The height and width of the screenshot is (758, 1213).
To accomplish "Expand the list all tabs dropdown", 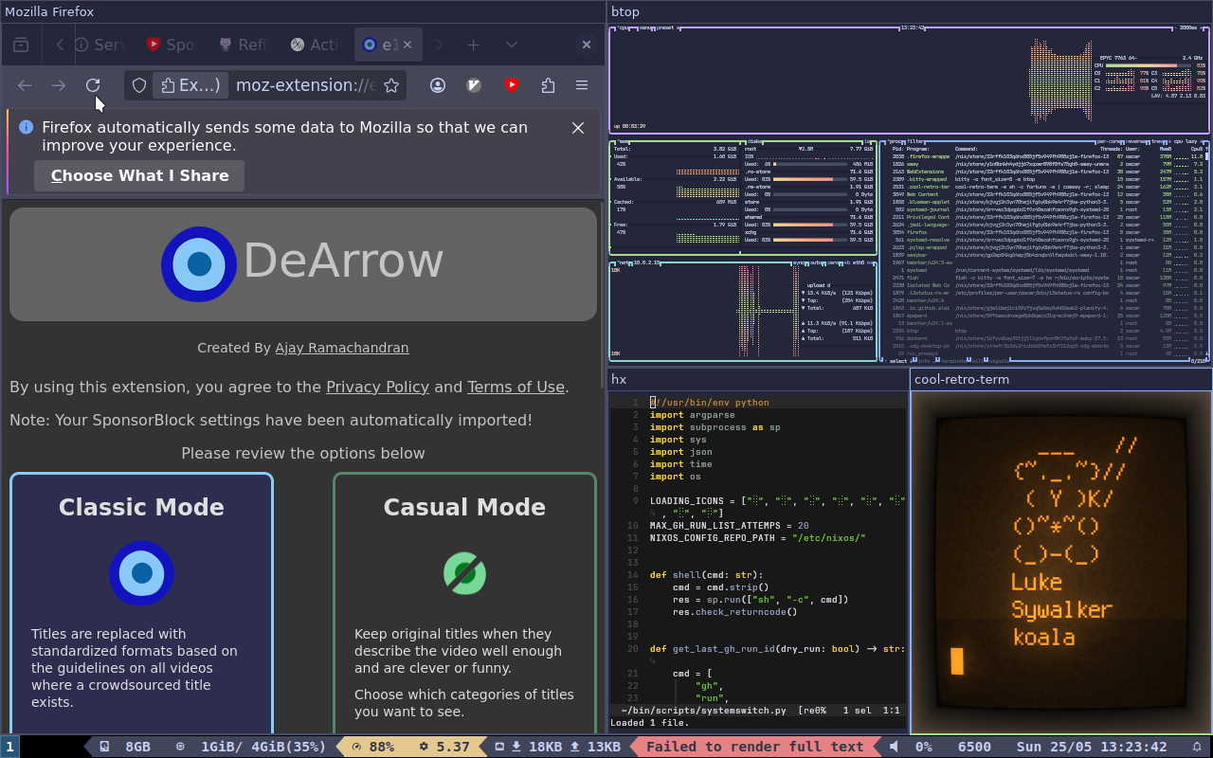I will (512, 45).
